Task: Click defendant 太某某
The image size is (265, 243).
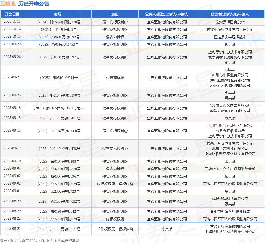Action: pyautogui.click(x=230, y=161)
